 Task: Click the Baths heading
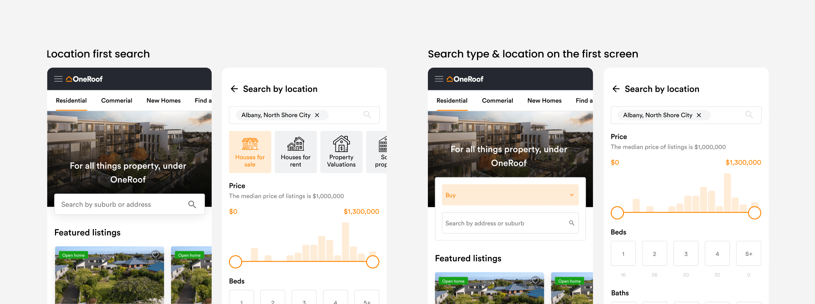620,293
